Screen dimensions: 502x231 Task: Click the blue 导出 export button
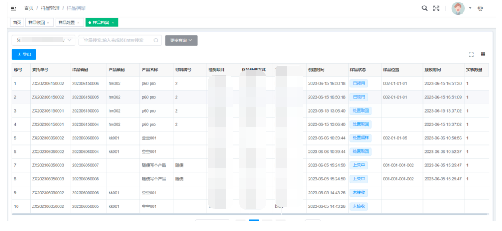pyautogui.click(x=24, y=54)
